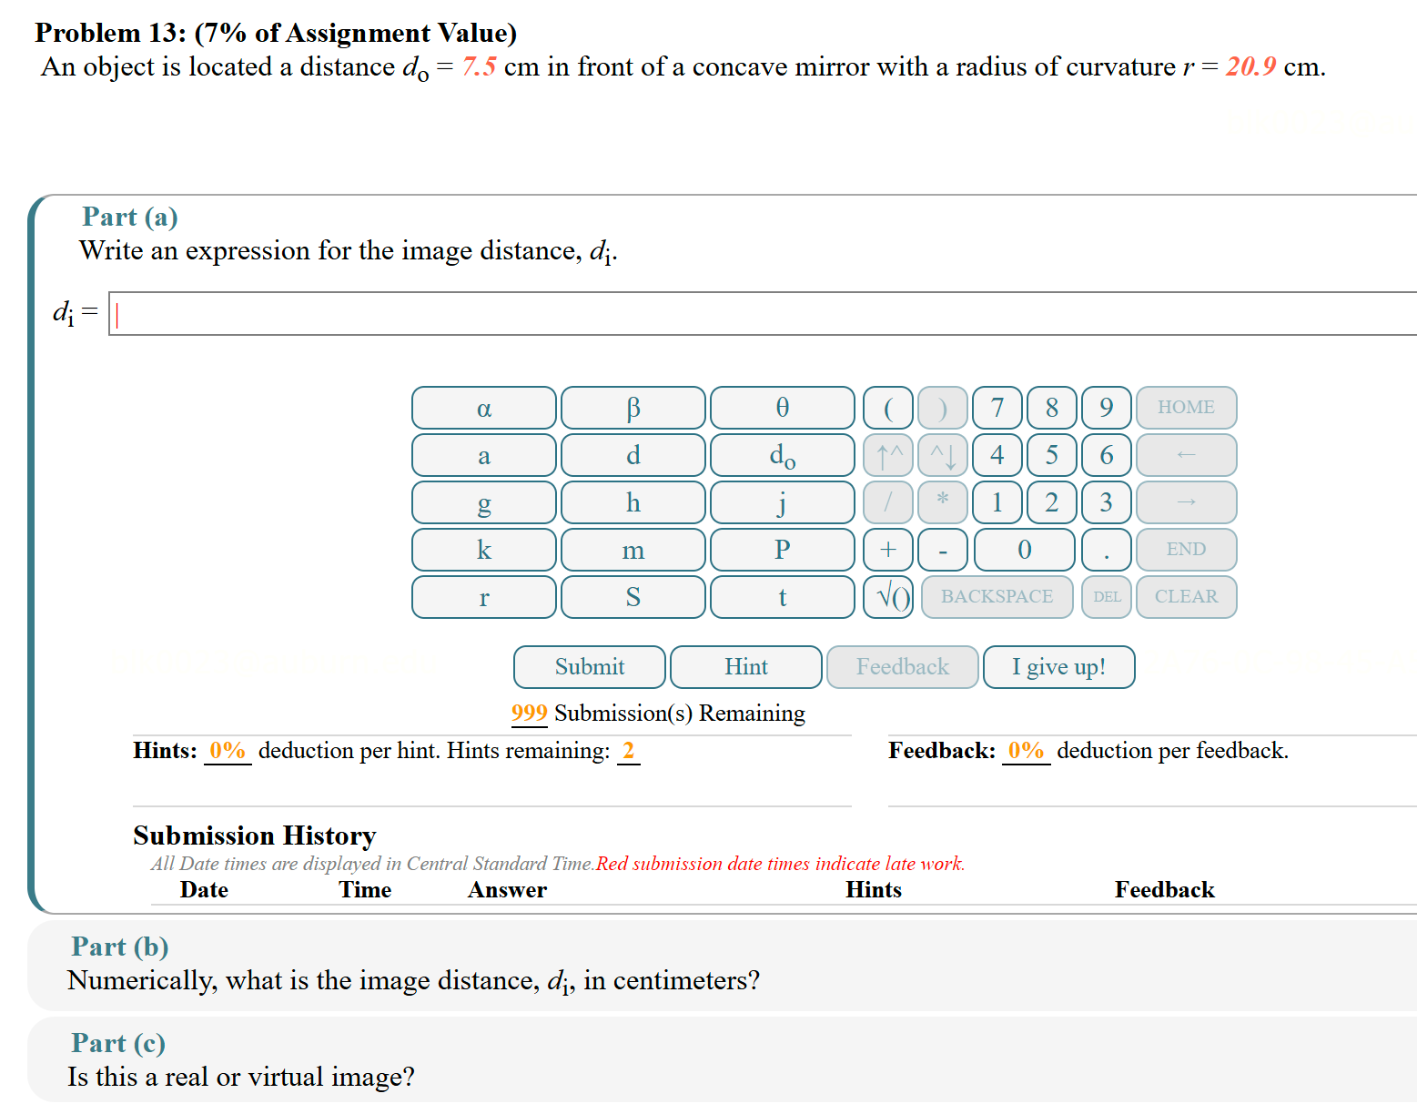The width and height of the screenshot is (1417, 1114).
Task: Click the subscript ^↓ key
Action: click(x=942, y=454)
